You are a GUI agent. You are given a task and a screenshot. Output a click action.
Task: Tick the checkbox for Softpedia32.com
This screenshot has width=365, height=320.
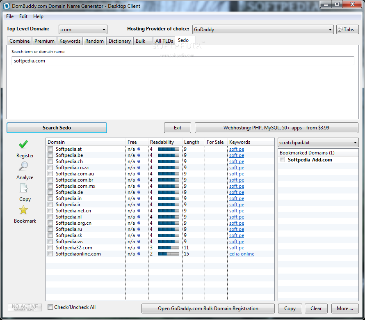pyautogui.click(x=50, y=248)
